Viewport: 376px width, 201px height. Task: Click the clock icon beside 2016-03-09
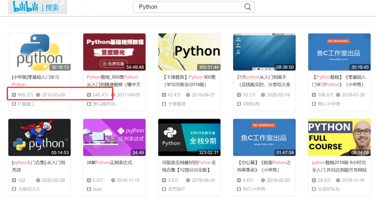click(38, 95)
